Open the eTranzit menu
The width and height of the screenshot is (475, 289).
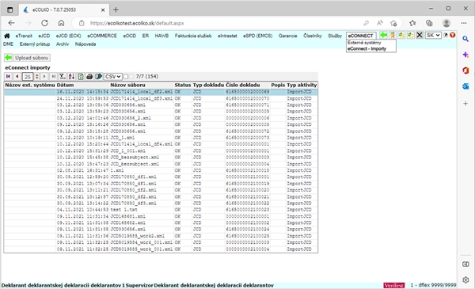[x=24, y=36]
